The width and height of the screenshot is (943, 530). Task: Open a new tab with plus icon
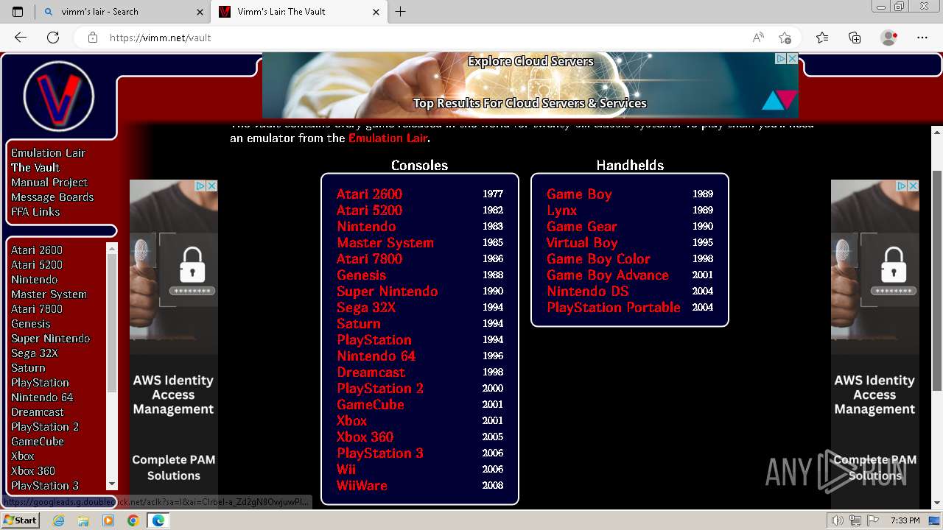400,12
